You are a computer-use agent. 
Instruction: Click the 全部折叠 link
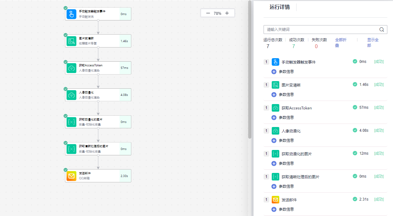coord(341,42)
